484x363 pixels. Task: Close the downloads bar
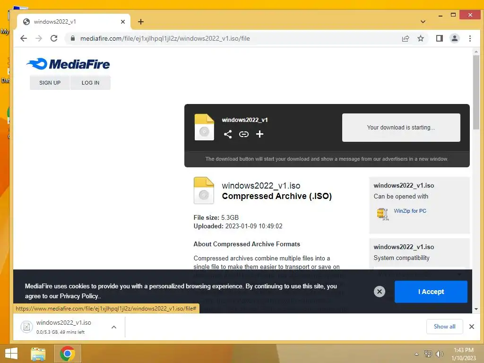click(471, 327)
